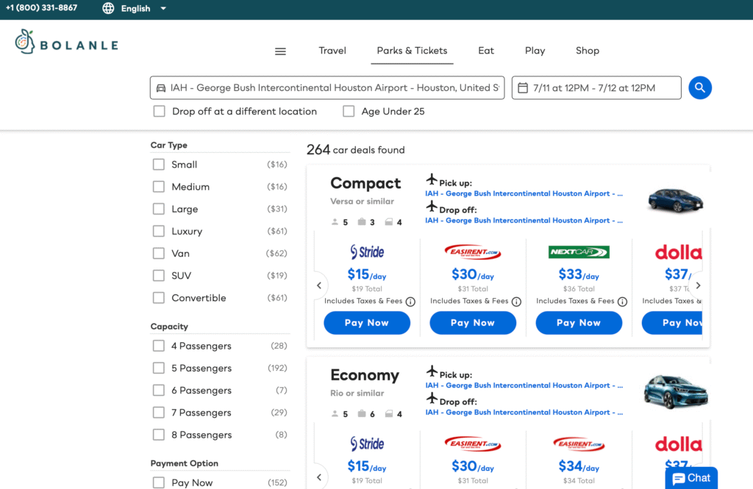Check 'Drop off at a different location'

coord(160,111)
